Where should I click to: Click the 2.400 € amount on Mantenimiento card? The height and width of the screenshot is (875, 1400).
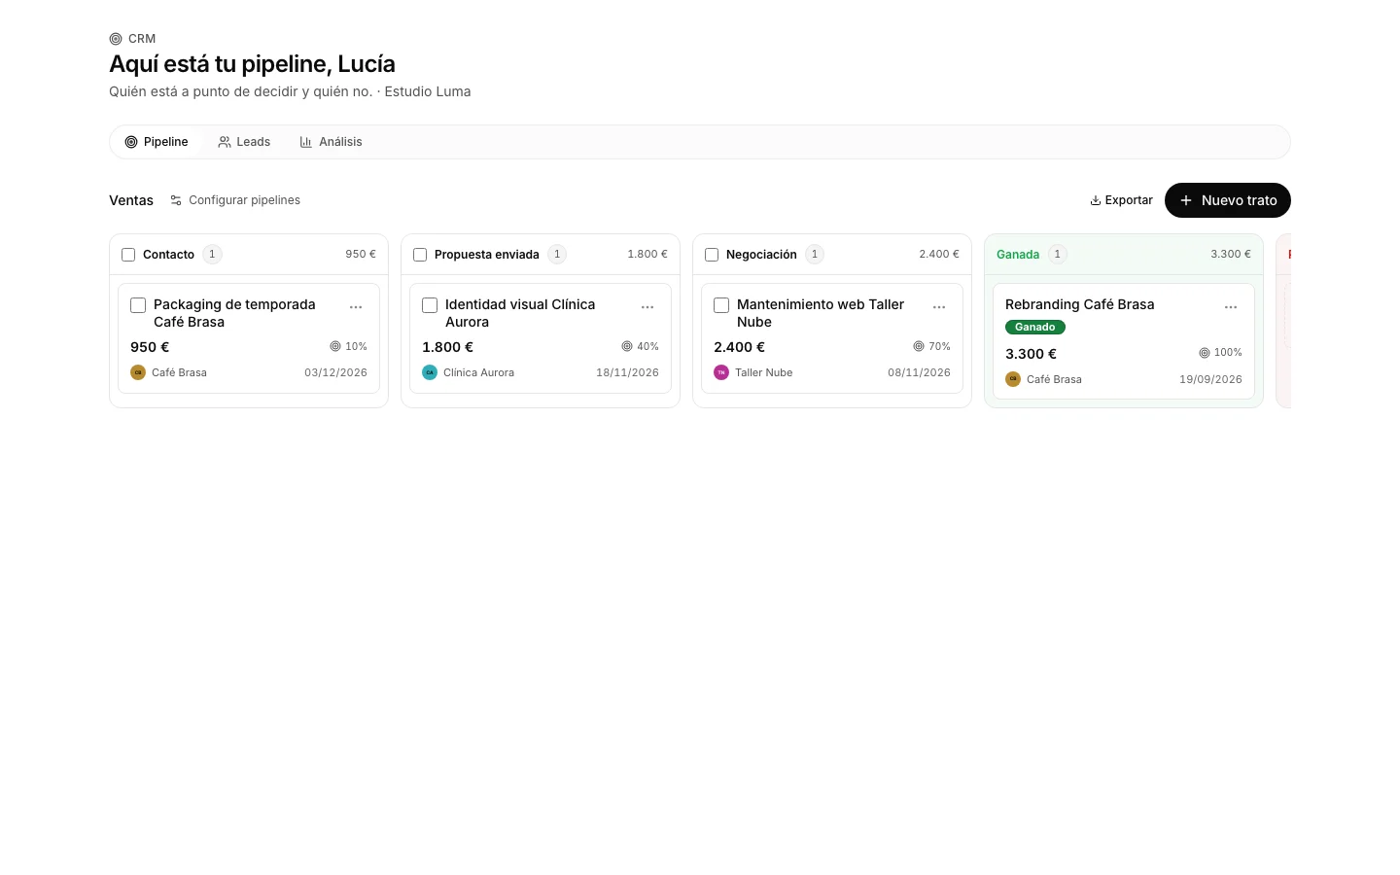tap(739, 347)
